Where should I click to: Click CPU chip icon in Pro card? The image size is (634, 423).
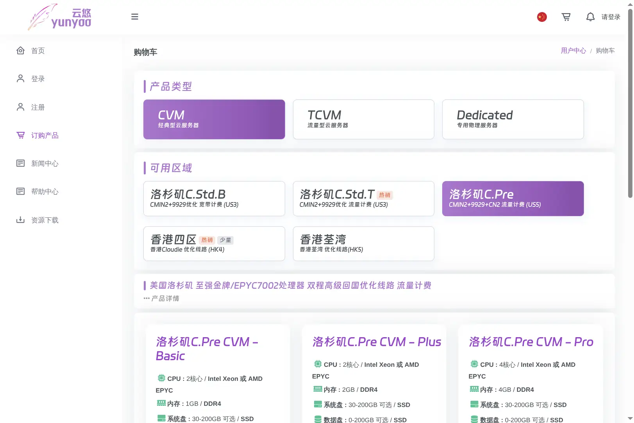click(474, 364)
